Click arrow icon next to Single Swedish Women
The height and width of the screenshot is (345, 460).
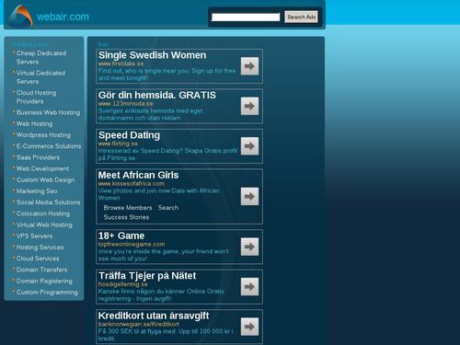click(249, 66)
